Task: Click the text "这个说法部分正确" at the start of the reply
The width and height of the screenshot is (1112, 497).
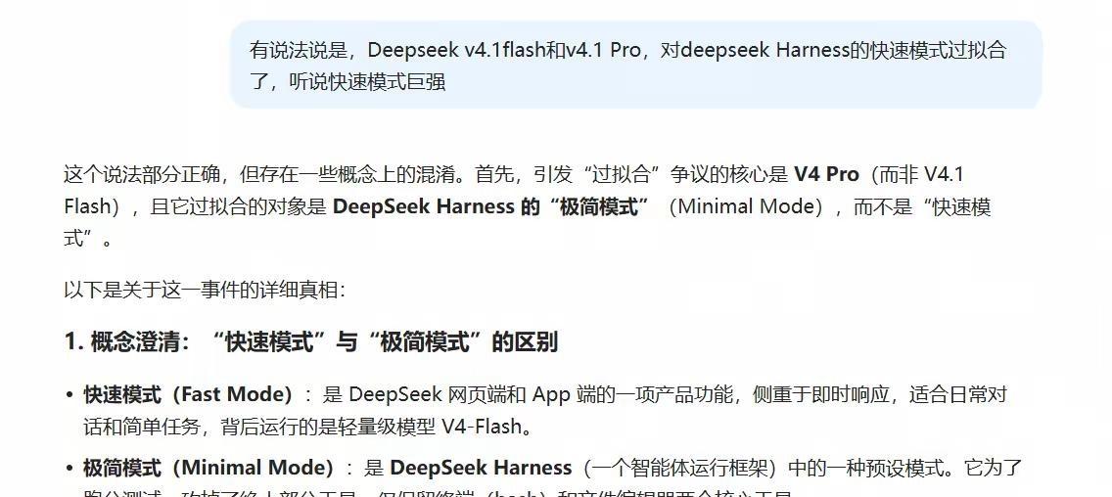Action: pos(142,174)
